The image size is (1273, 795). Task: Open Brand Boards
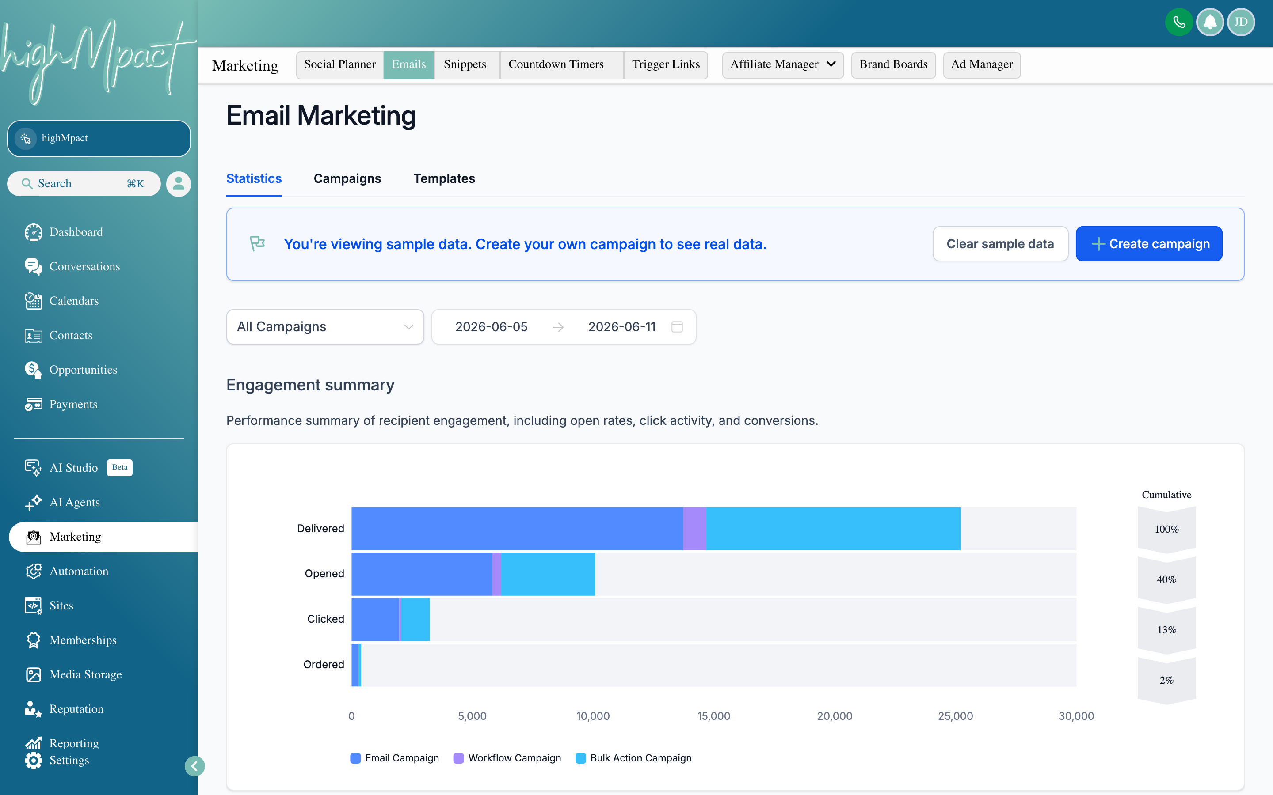click(893, 64)
